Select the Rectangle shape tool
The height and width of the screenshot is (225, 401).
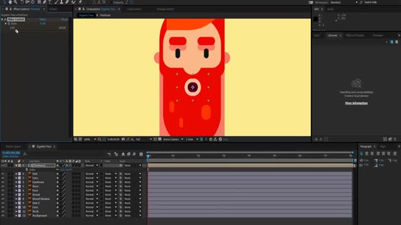click(39, 2)
